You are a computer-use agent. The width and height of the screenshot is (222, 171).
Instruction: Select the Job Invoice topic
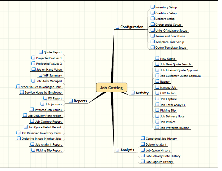168,122
